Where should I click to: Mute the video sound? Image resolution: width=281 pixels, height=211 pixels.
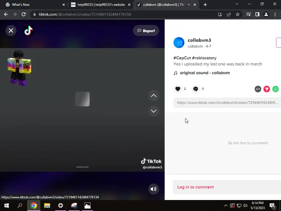pos(154,189)
